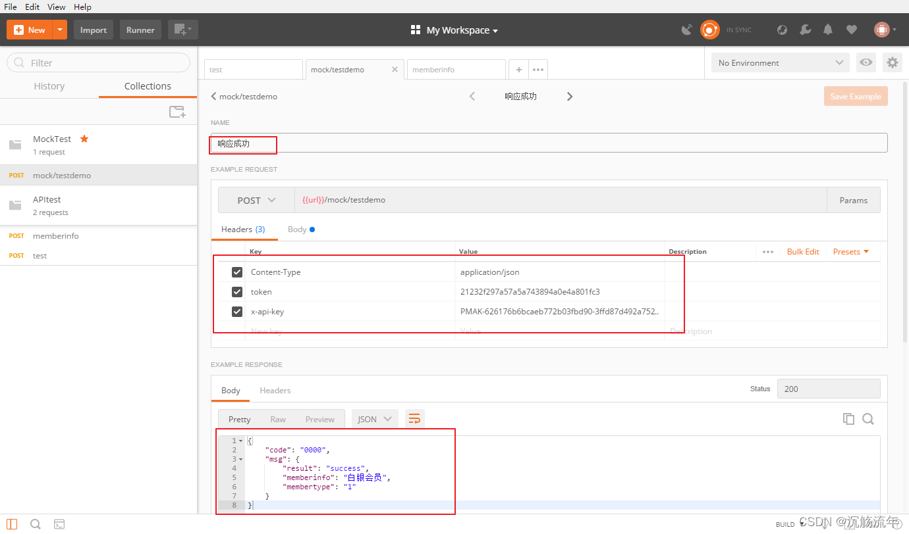
Task: Click the Status code field
Action: (829, 389)
